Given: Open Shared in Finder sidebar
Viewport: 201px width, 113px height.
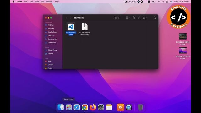Looking at the screenshot, I should [50, 54].
